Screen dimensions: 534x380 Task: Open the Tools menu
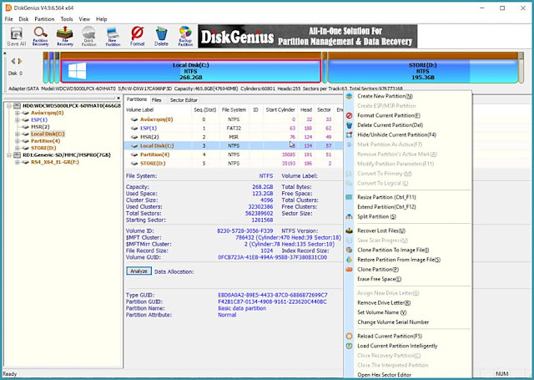point(67,19)
